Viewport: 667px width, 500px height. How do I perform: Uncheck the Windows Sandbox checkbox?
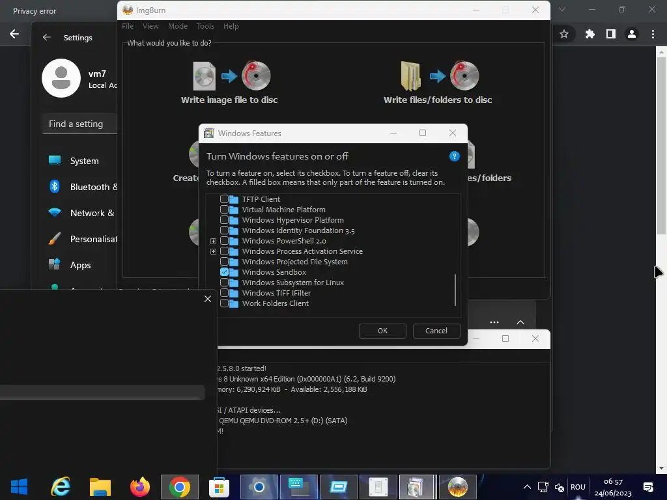224,271
